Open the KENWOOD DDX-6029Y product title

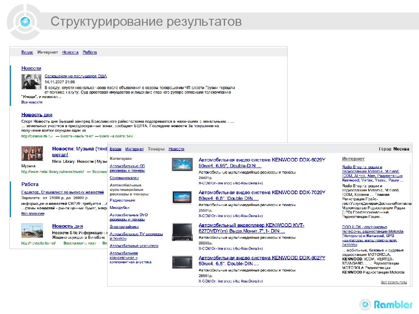pyautogui.click(x=262, y=163)
